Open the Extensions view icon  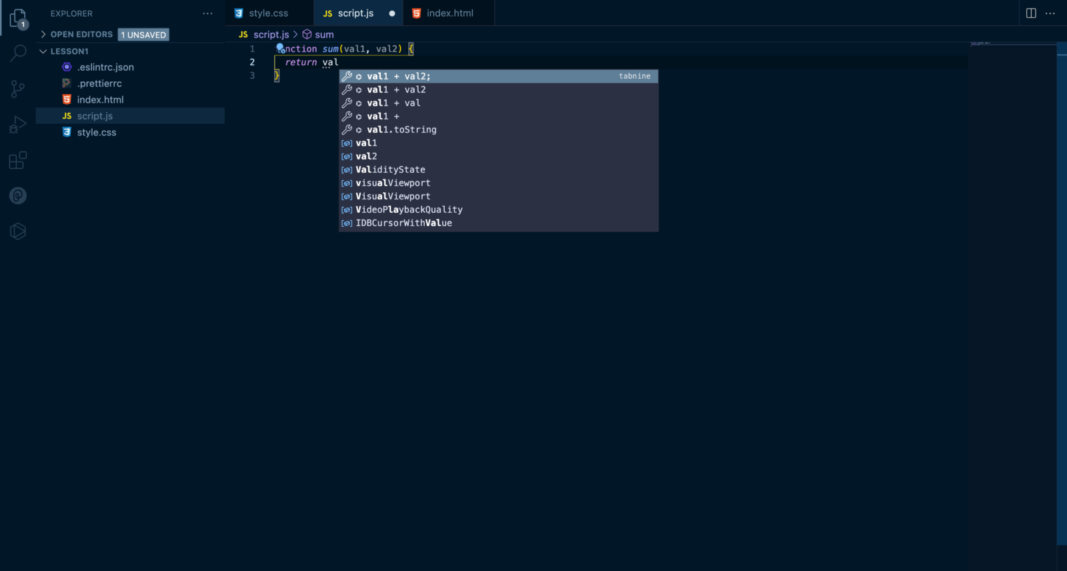coord(18,161)
